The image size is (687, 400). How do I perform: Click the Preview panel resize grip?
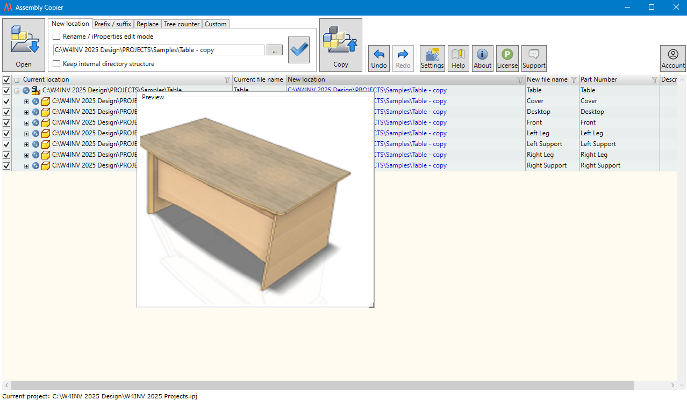tap(371, 305)
